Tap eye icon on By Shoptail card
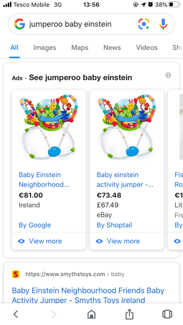Viewport: 183px width, 325px height. point(100,241)
